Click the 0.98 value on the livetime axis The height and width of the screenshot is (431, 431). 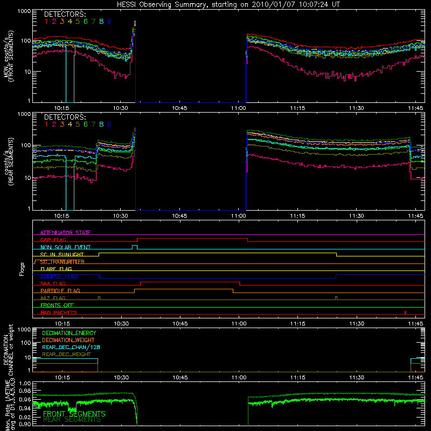tap(25, 391)
